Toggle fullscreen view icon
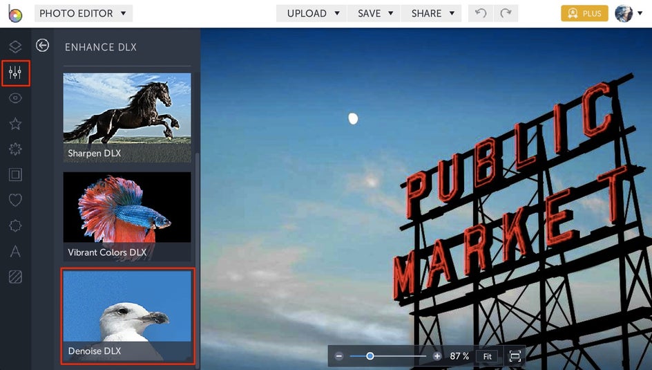 (515, 356)
